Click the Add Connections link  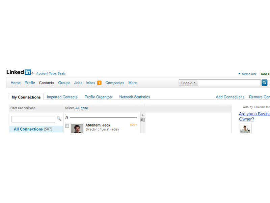(x=230, y=97)
